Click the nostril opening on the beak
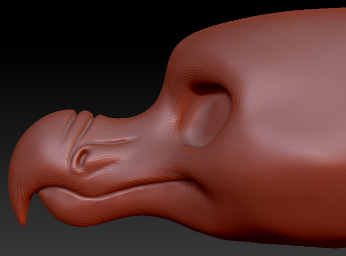 tap(83, 158)
